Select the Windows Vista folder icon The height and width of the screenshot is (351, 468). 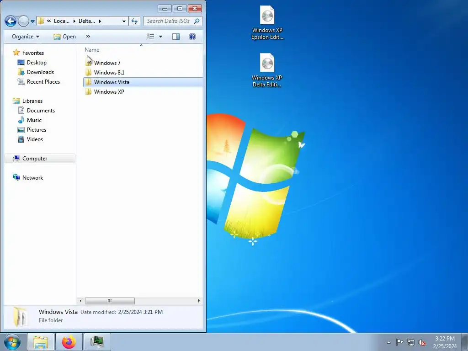88,82
